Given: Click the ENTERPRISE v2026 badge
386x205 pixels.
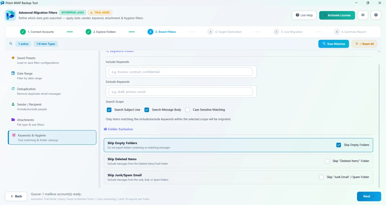Looking at the screenshot, I should [72, 13].
